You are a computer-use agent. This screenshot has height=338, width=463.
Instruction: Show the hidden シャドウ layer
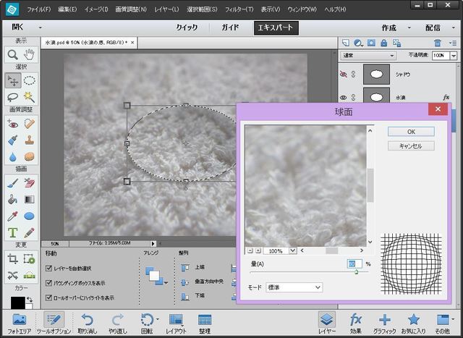point(344,74)
